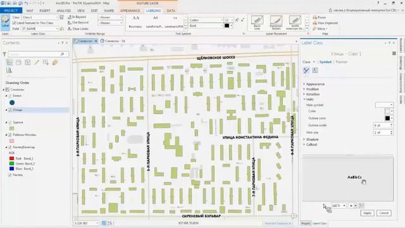Screen dimensions: 405x228
Task: Click the General symbol tab icon in Label Class
Action: 306,70
